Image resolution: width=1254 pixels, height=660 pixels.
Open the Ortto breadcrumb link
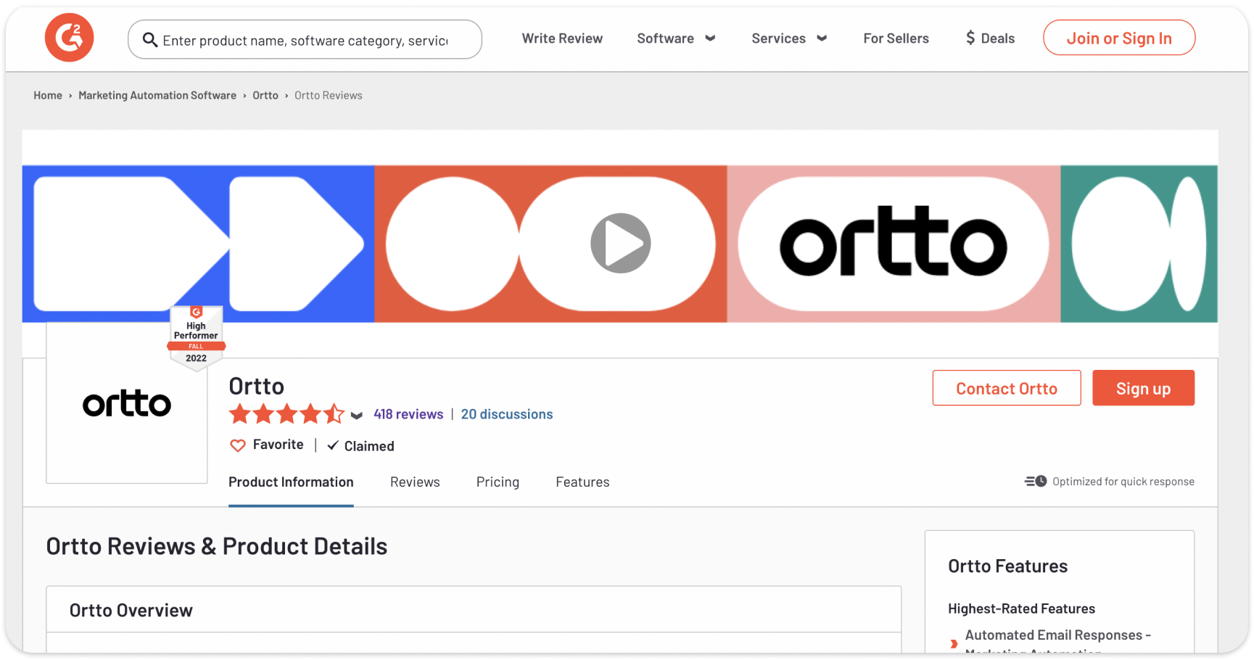(x=265, y=96)
